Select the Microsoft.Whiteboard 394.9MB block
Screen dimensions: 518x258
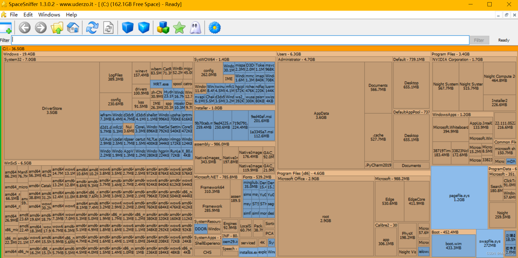pyautogui.click(x=451, y=129)
